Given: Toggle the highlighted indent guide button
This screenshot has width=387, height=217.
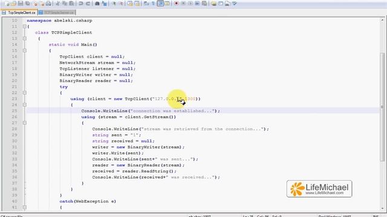Looking at the screenshot, I should 160,4.
